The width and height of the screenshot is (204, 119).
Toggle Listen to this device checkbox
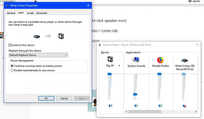click(10, 45)
